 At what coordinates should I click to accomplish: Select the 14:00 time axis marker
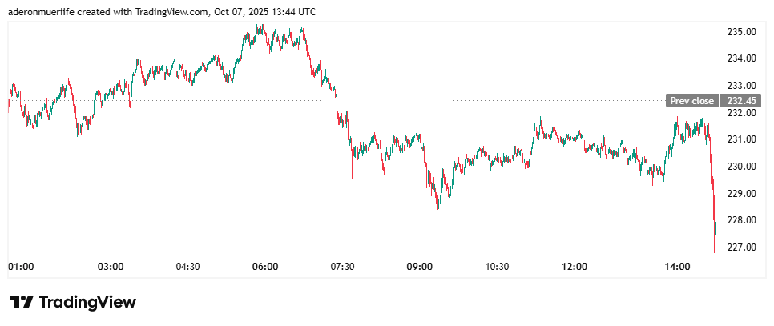click(x=678, y=266)
